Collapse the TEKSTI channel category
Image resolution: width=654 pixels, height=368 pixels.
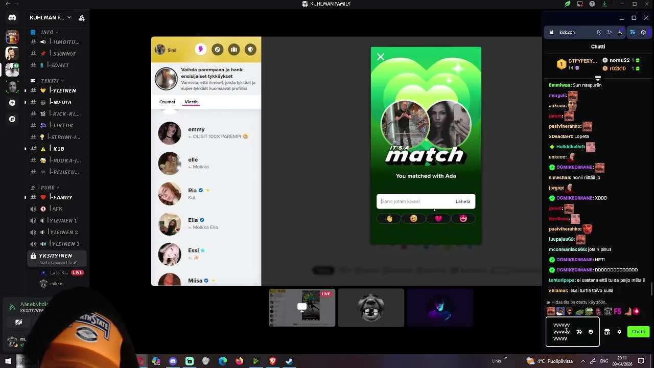pos(48,80)
